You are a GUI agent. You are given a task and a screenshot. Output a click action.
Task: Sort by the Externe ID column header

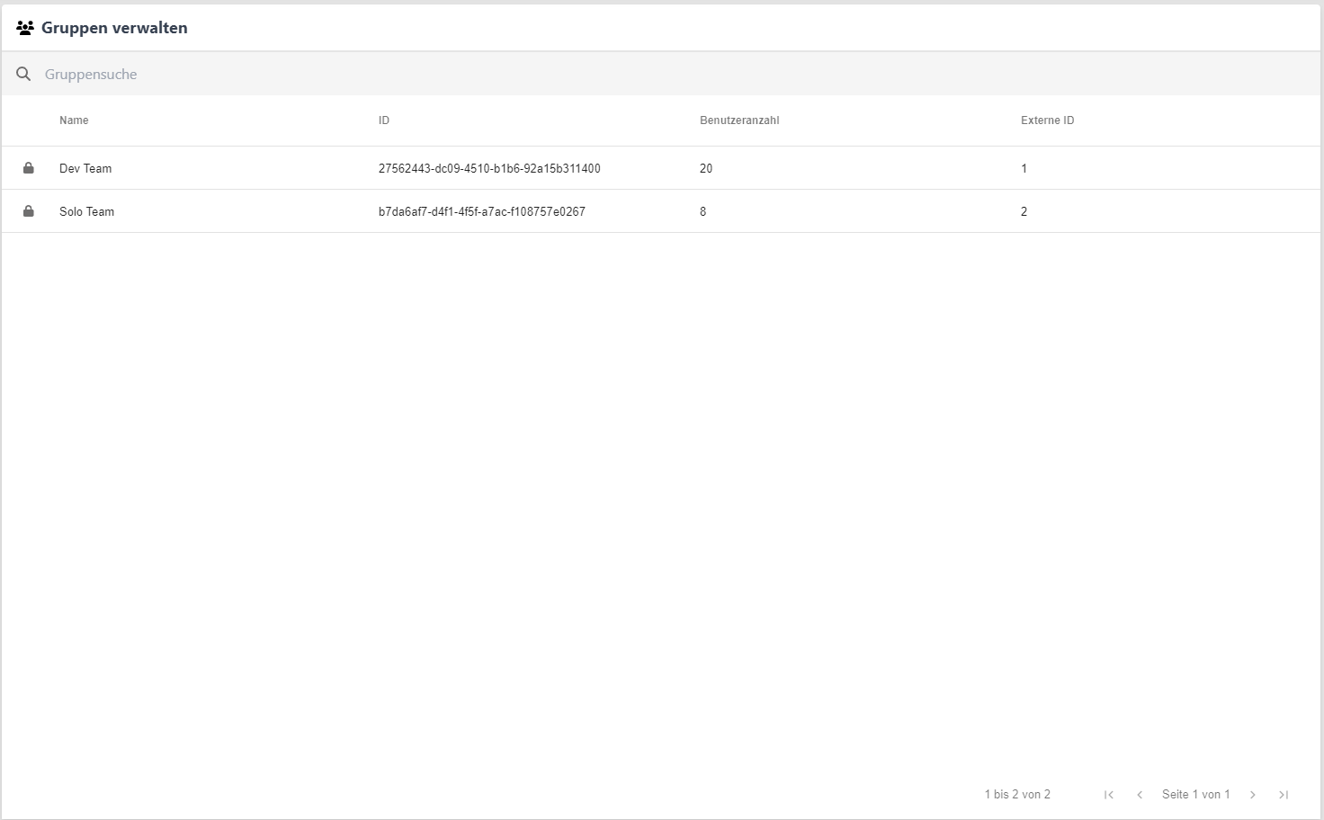tap(1047, 120)
